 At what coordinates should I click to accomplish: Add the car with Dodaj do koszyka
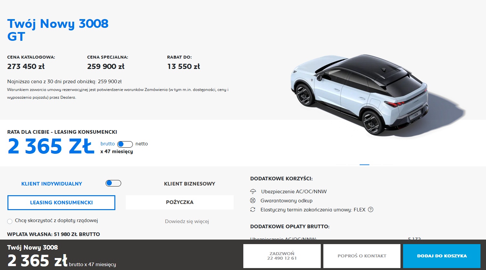(442, 256)
